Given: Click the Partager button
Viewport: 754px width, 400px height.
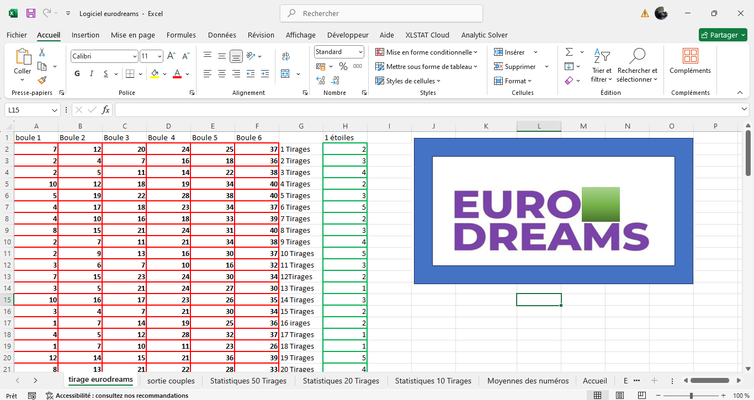Looking at the screenshot, I should click(x=723, y=35).
